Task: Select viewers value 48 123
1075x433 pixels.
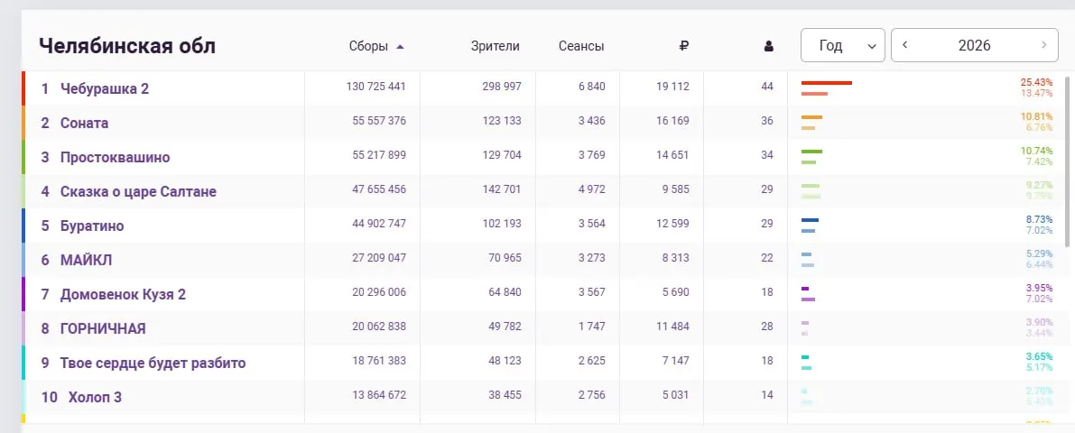Action: (x=505, y=360)
